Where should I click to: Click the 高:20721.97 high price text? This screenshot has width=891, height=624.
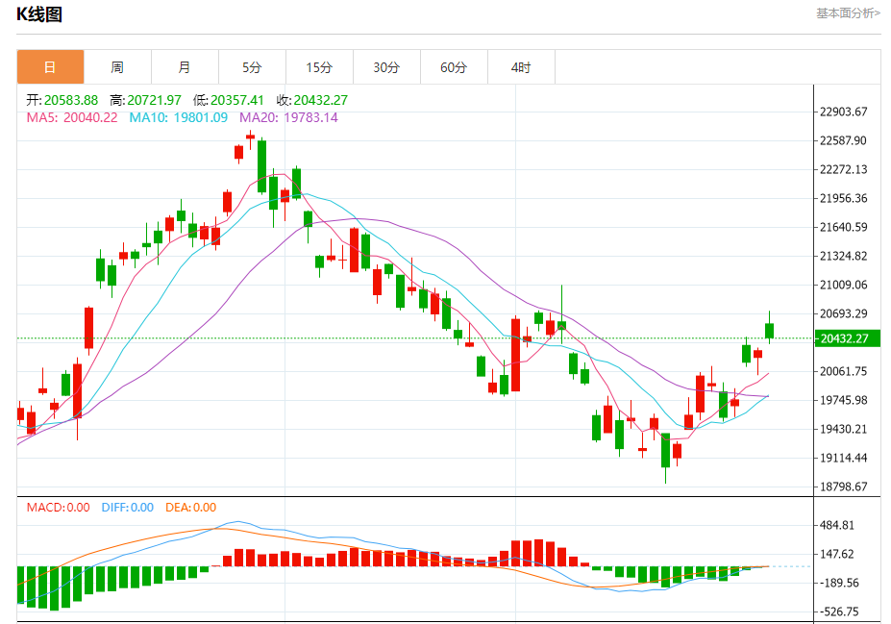[145, 100]
